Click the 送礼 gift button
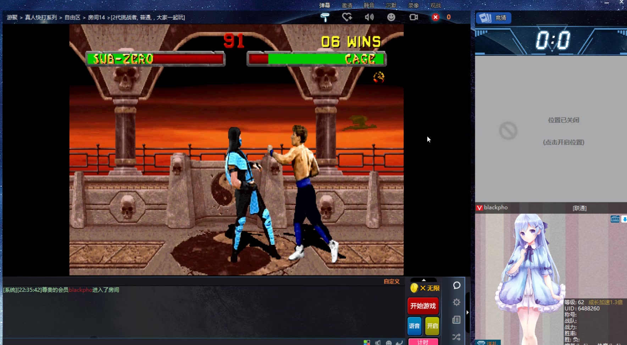 point(488,343)
